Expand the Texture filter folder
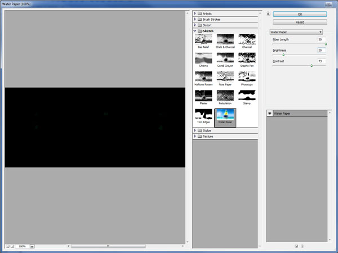Viewport: 338px width, 253px height. (195, 136)
